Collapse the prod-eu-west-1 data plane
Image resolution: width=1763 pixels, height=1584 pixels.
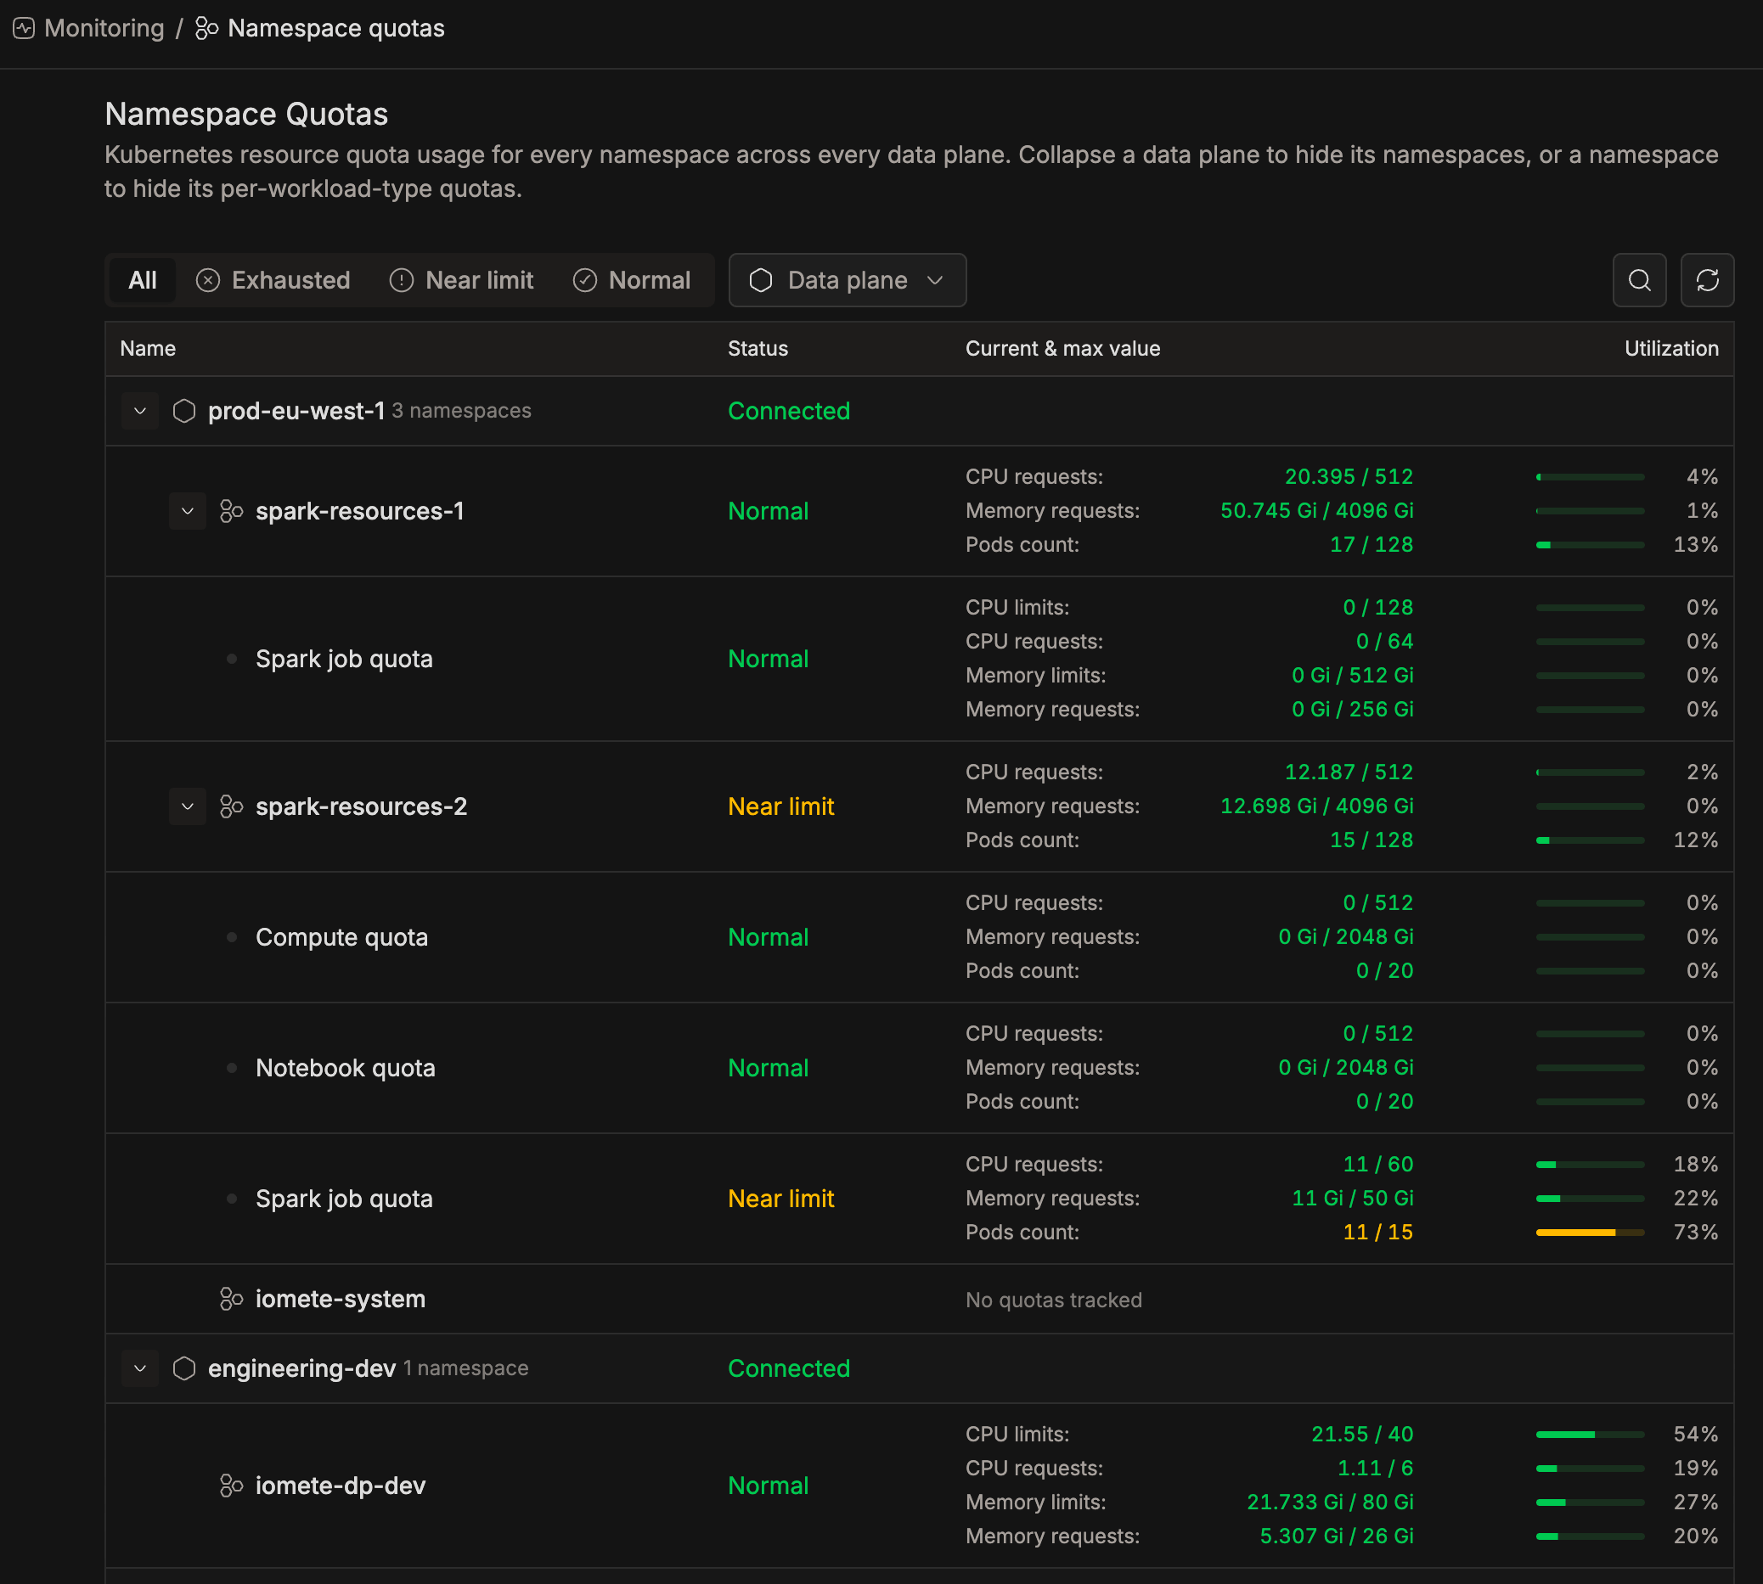pos(140,411)
